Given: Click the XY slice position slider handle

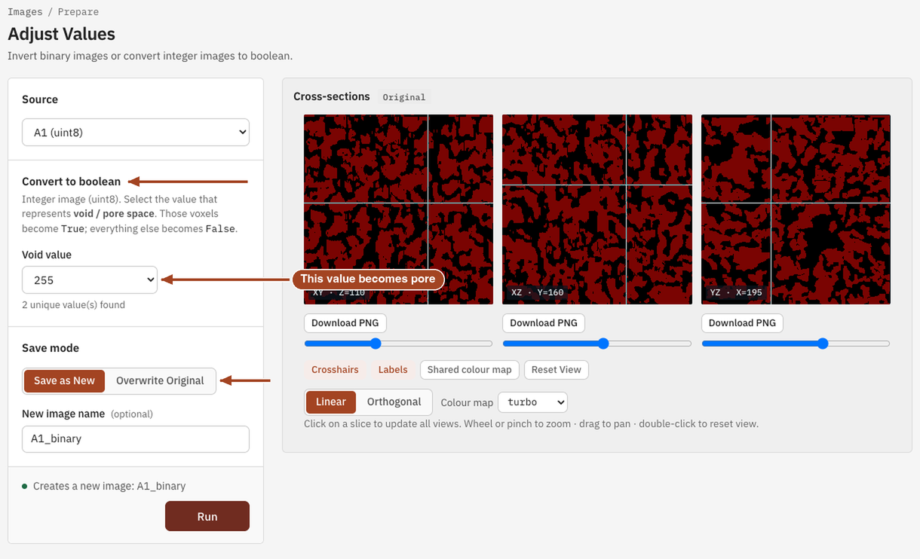Looking at the screenshot, I should (x=376, y=344).
